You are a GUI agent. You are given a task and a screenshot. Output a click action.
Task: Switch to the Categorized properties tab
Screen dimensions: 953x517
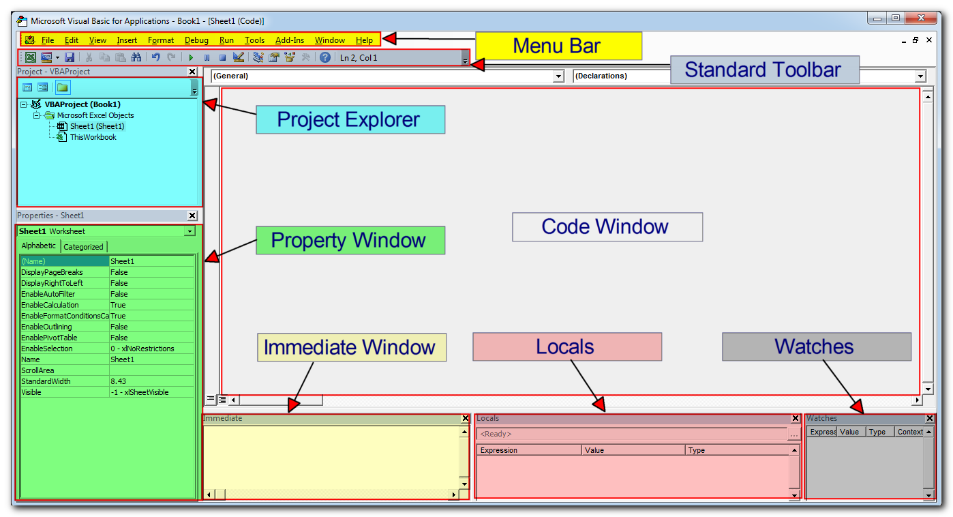[x=83, y=247]
